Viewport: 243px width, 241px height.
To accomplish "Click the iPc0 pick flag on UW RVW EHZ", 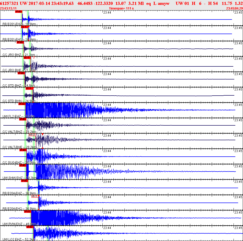I will point(27,212).
